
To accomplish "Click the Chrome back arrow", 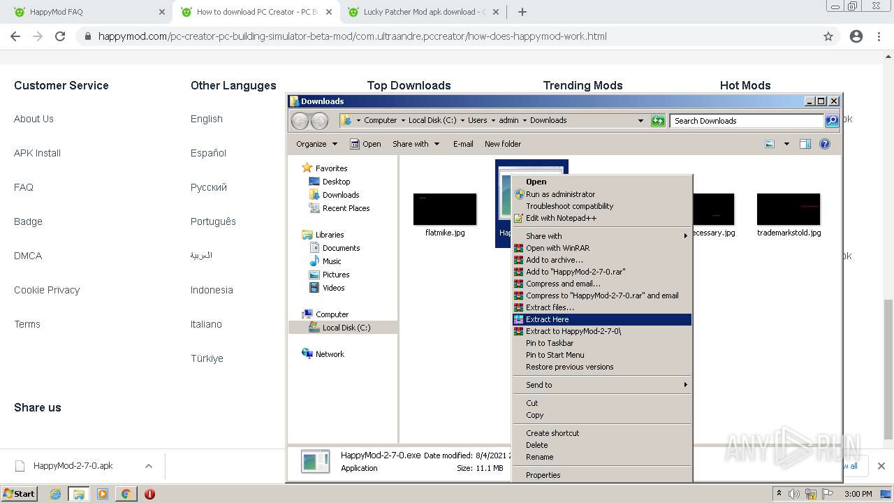I will click(x=15, y=36).
